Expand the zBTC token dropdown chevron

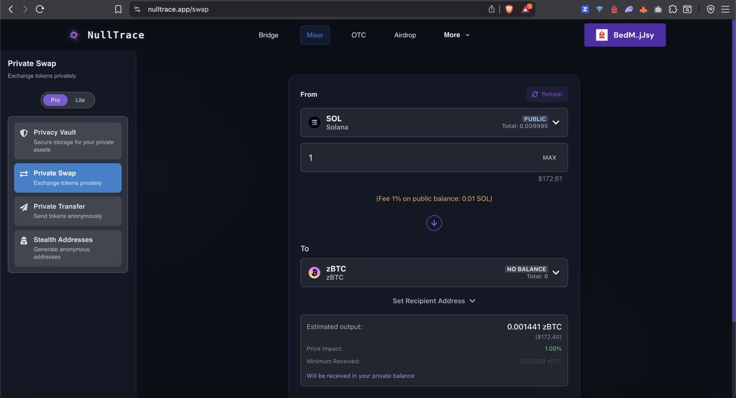point(556,272)
